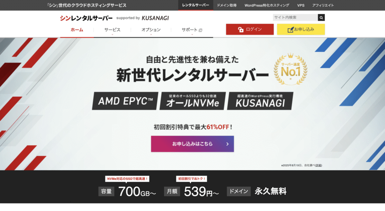
Task: Select the ホーム navigation tab
Action: (77, 30)
